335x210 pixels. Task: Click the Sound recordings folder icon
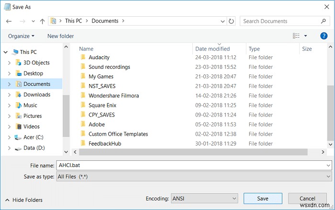click(x=83, y=67)
